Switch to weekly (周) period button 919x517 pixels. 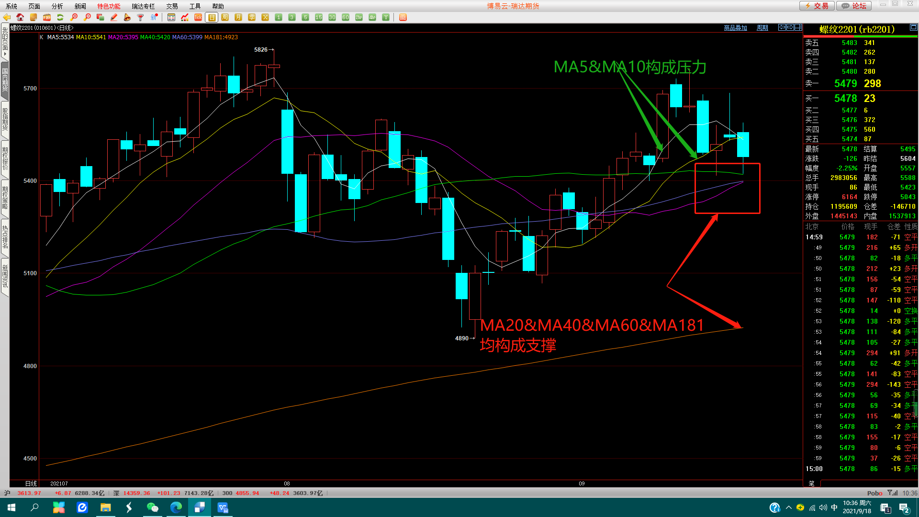(225, 17)
